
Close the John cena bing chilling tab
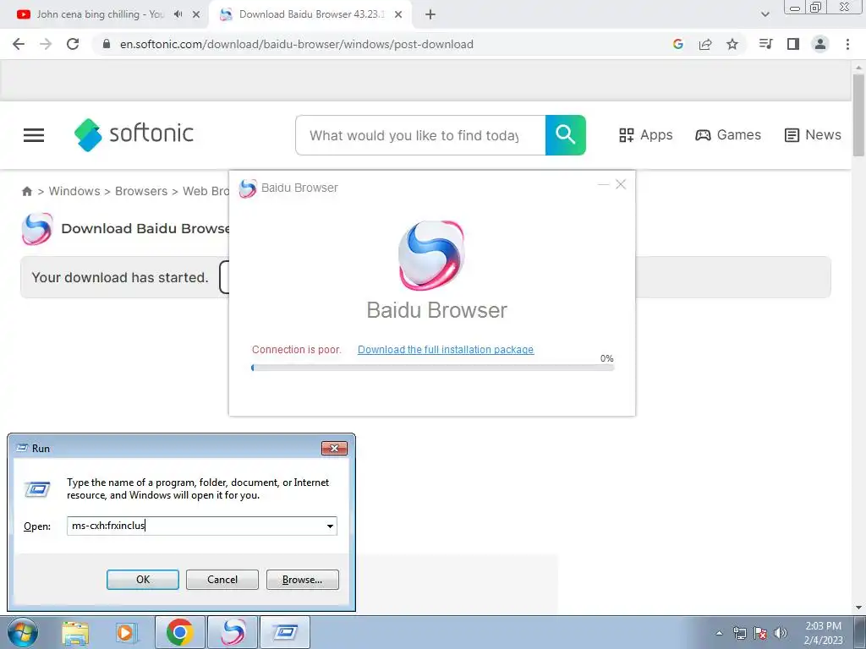196,14
